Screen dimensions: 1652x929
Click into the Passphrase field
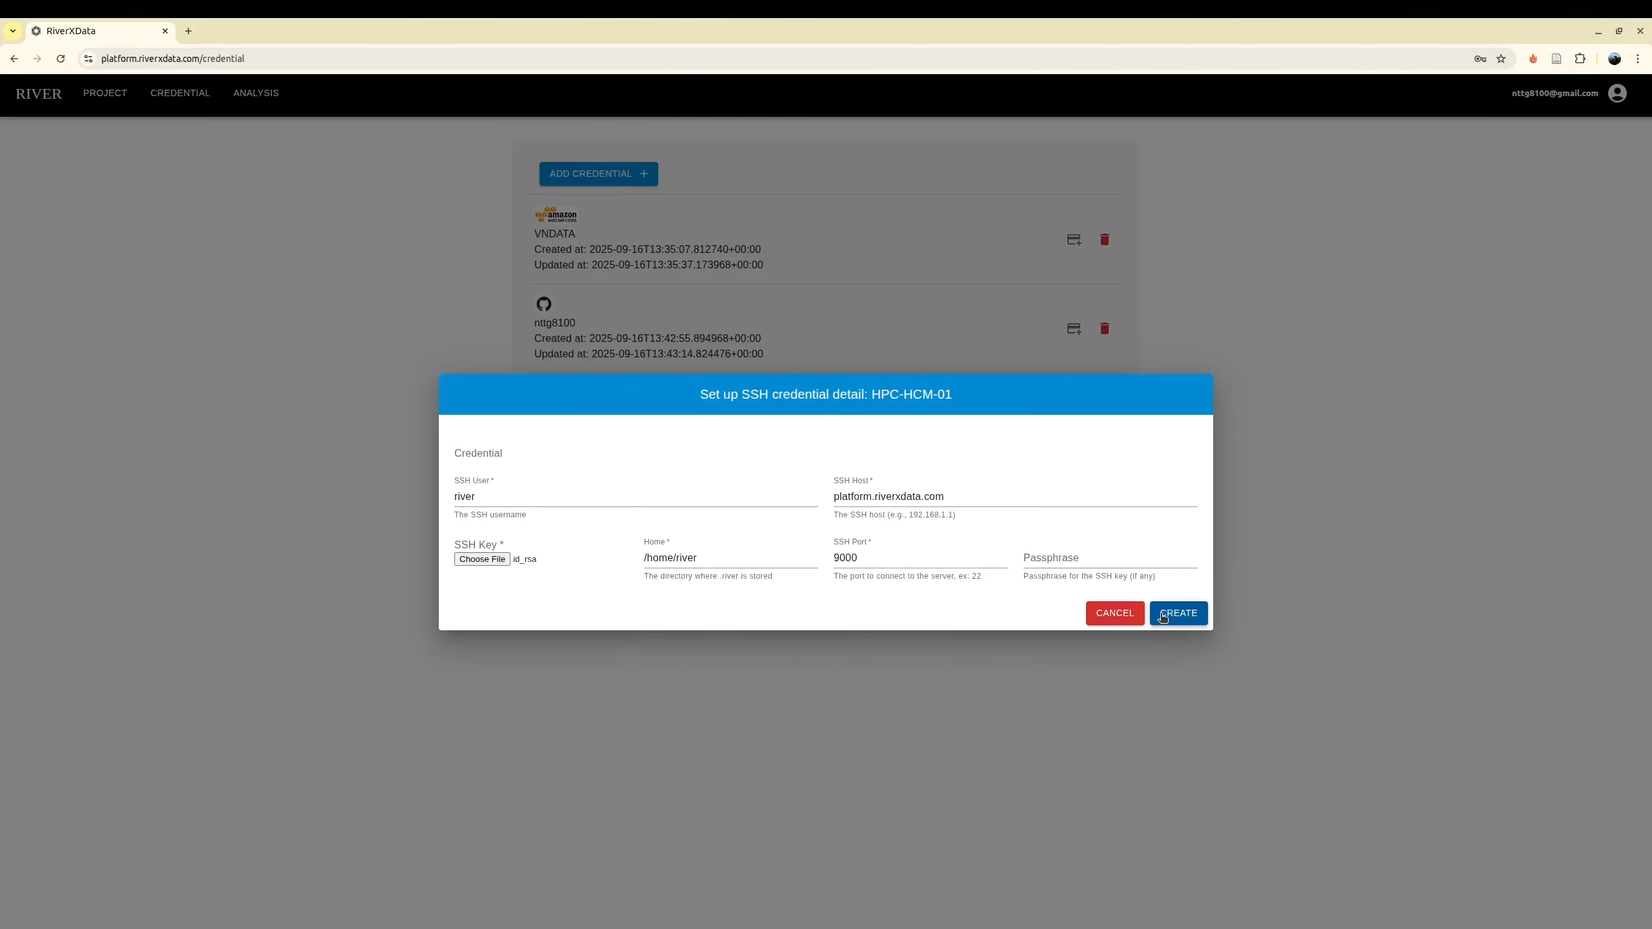[1109, 557]
